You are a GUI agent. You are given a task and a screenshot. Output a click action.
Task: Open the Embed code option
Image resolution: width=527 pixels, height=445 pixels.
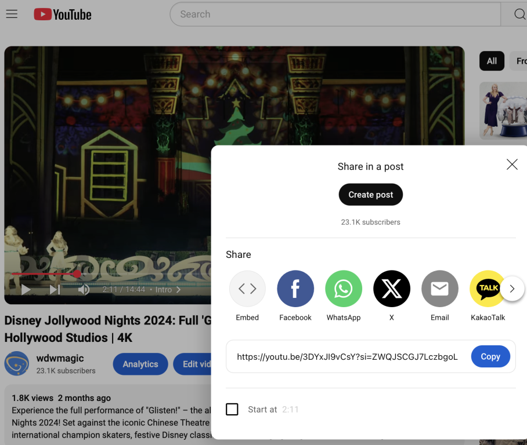[247, 289]
